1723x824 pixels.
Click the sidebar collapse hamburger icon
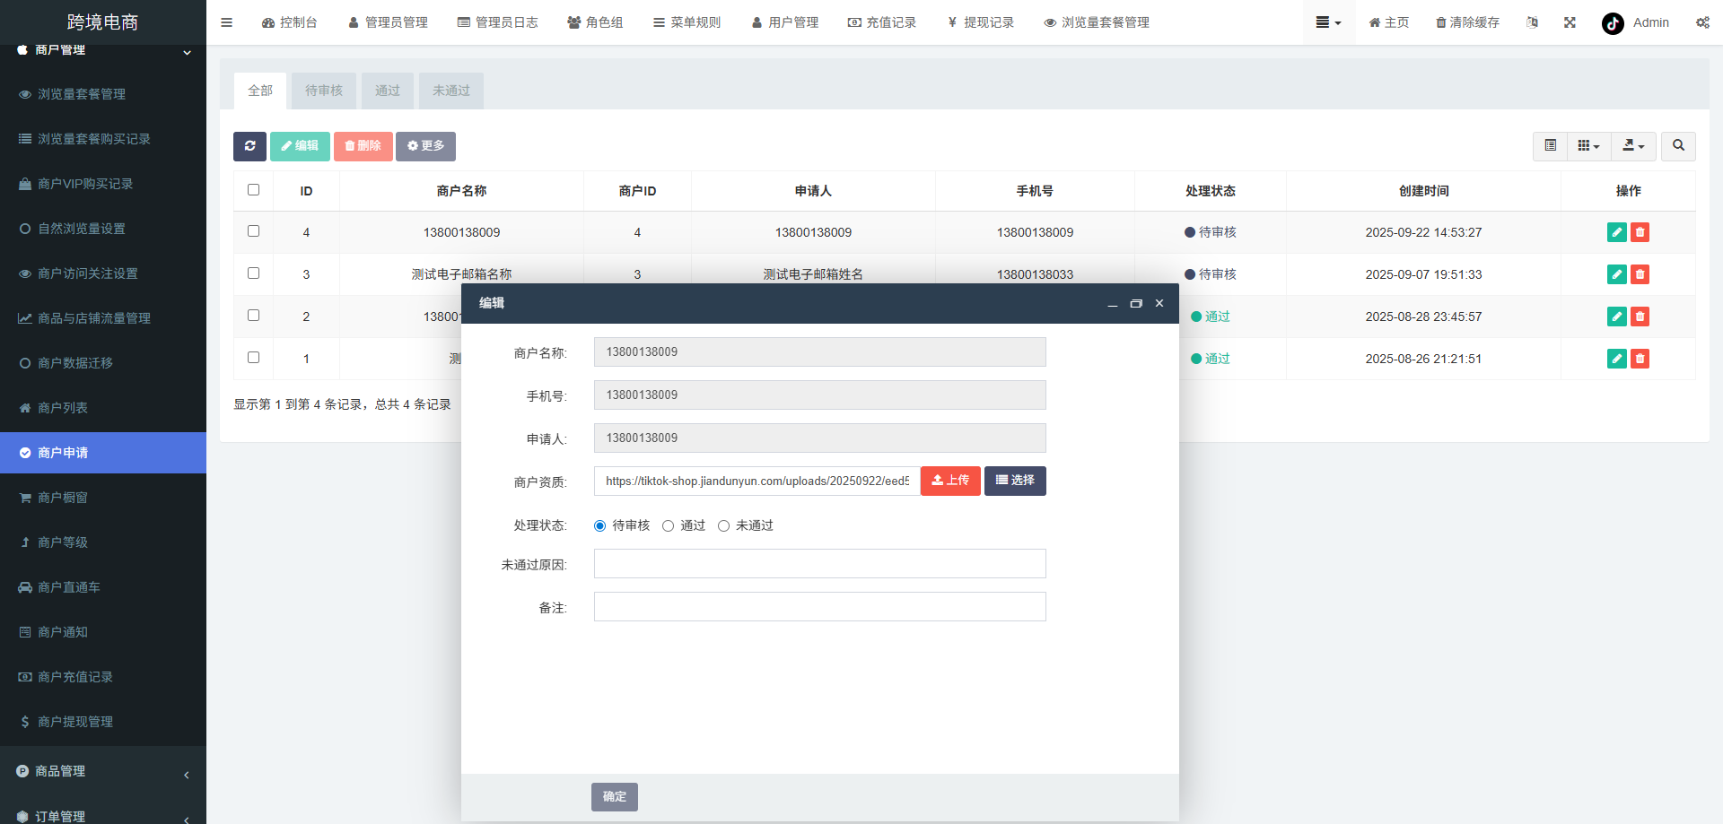pyautogui.click(x=226, y=22)
